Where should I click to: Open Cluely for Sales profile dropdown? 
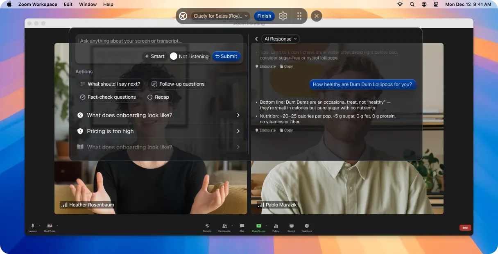[221, 16]
